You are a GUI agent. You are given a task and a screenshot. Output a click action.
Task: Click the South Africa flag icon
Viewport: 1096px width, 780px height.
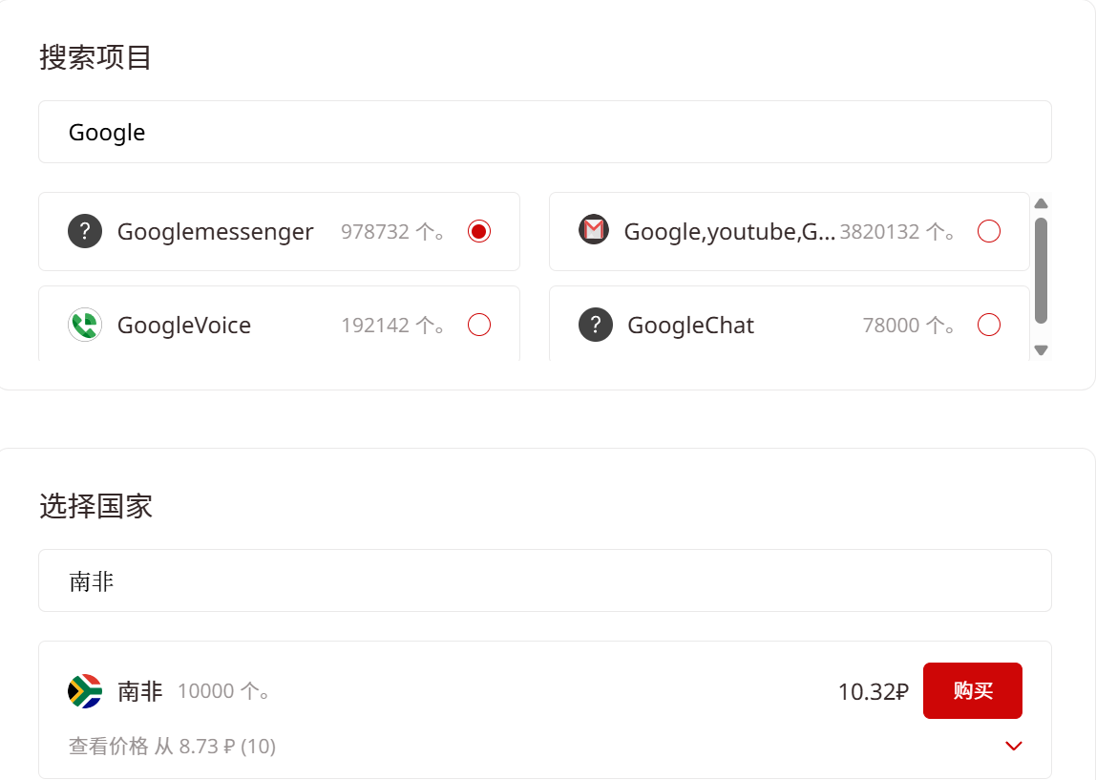click(x=85, y=691)
